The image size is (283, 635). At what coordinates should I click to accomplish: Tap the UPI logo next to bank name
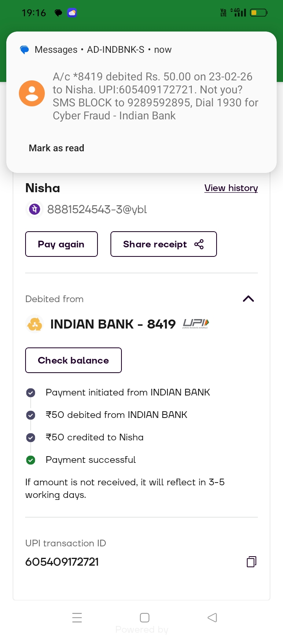coord(196,324)
